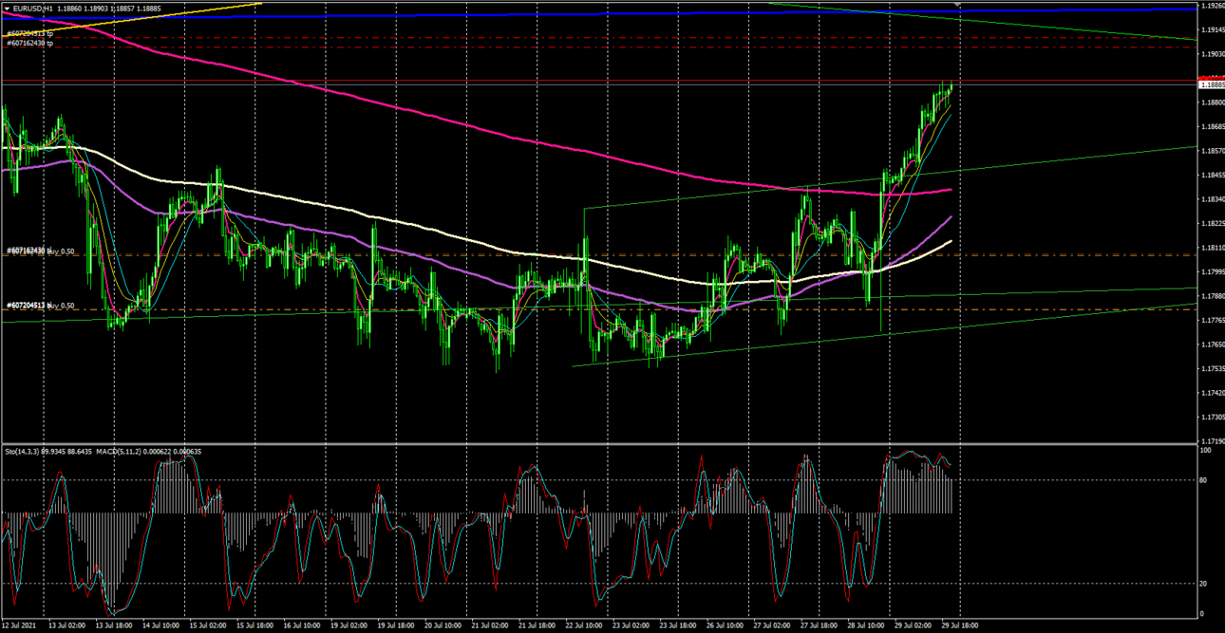1225x633 pixels.
Task: Select the #607204513 tp order label
Action: [x=30, y=33]
